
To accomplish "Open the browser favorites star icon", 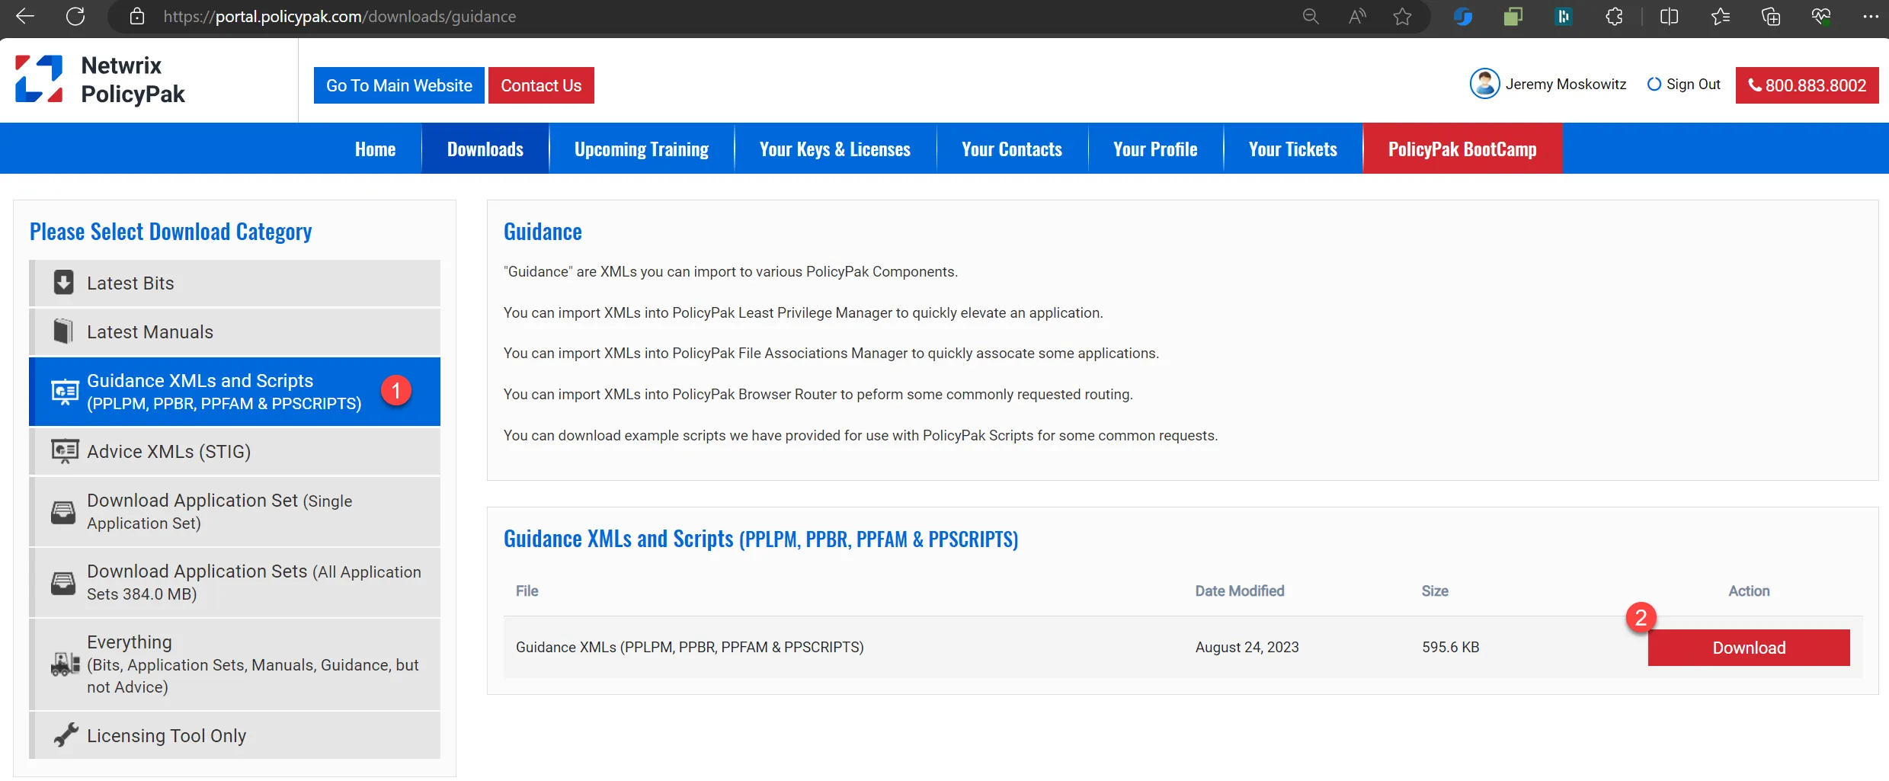I will tap(1720, 16).
